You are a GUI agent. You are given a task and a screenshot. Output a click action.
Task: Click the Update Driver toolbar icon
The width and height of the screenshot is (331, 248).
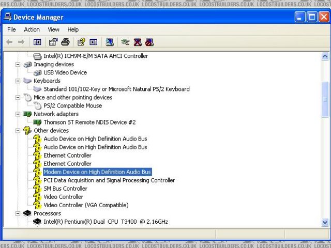pyautogui.click(x=125, y=42)
